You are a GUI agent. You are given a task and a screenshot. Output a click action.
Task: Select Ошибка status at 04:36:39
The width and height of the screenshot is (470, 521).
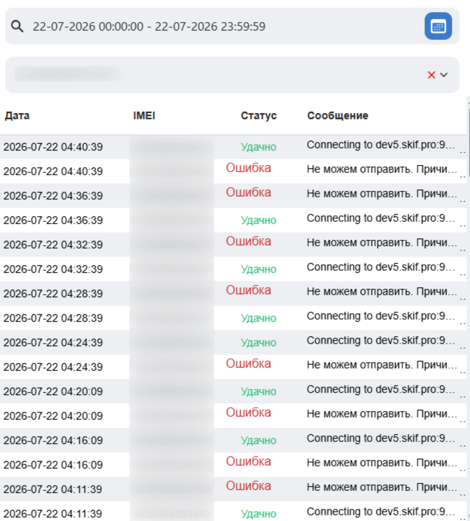[248, 193]
